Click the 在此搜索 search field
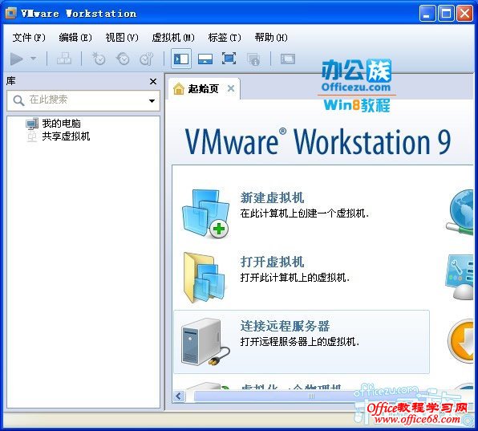 pyautogui.click(x=83, y=100)
